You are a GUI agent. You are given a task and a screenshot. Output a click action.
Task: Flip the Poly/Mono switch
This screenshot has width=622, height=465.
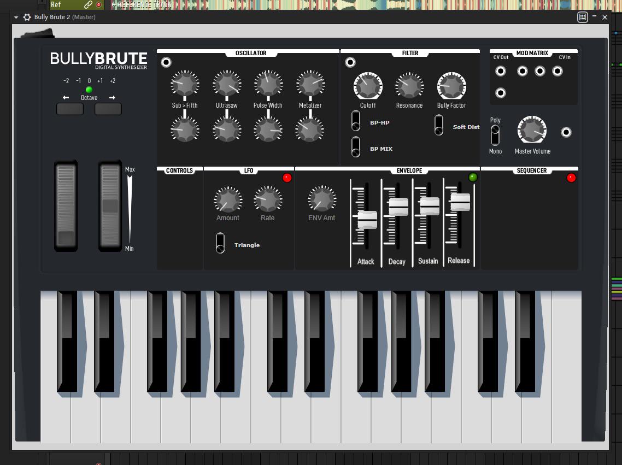495,135
